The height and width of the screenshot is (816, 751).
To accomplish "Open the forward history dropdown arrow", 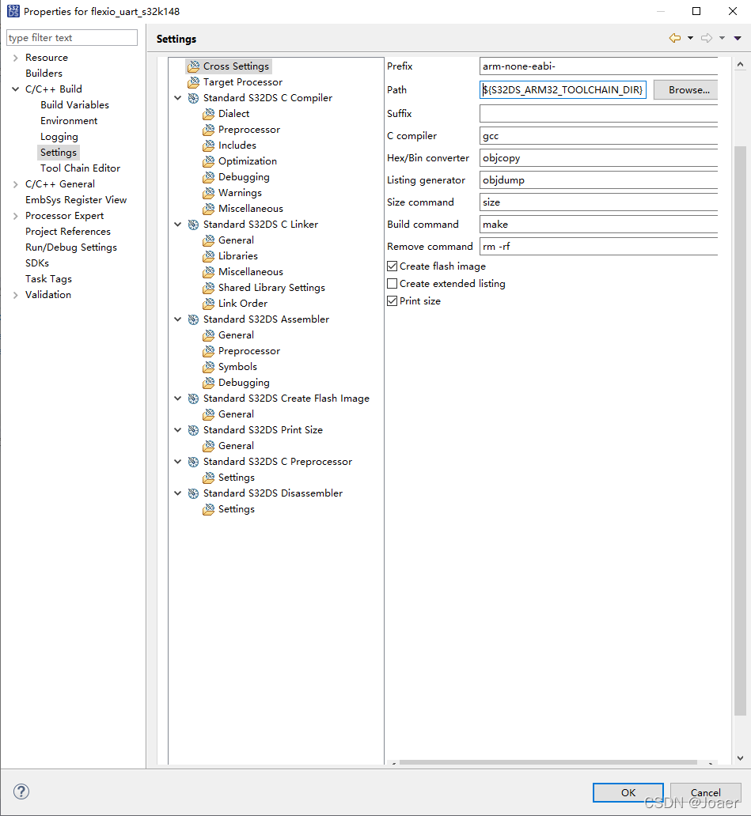I will pyautogui.click(x=722, y=38).
